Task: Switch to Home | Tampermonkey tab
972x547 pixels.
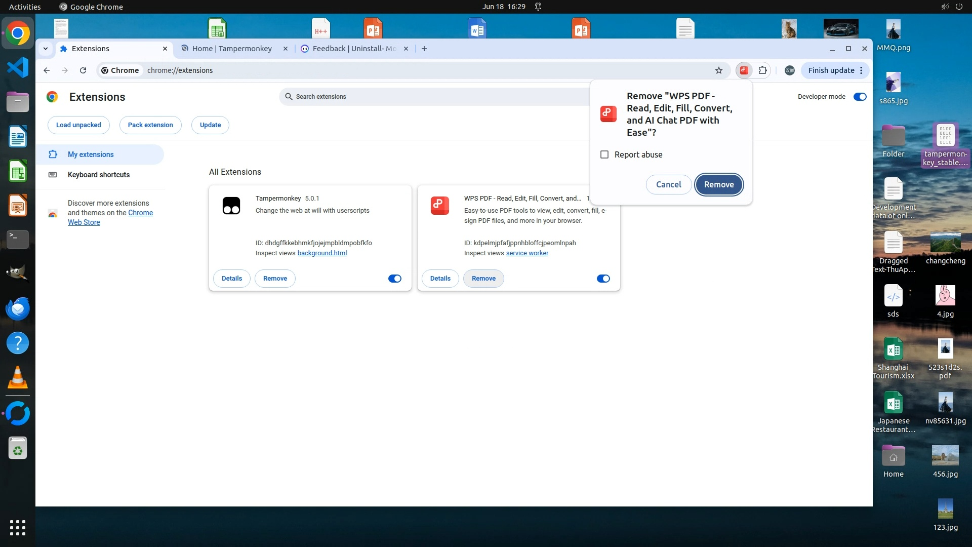Action: (x=232, y=49)
